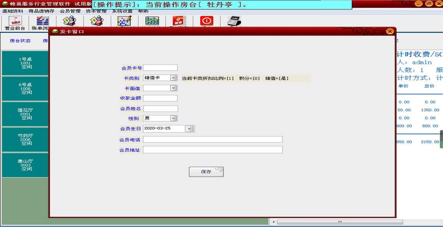Select the 衡山厅 3003 room tile
Screen dimensions: 443x227
tap(25, 165)
